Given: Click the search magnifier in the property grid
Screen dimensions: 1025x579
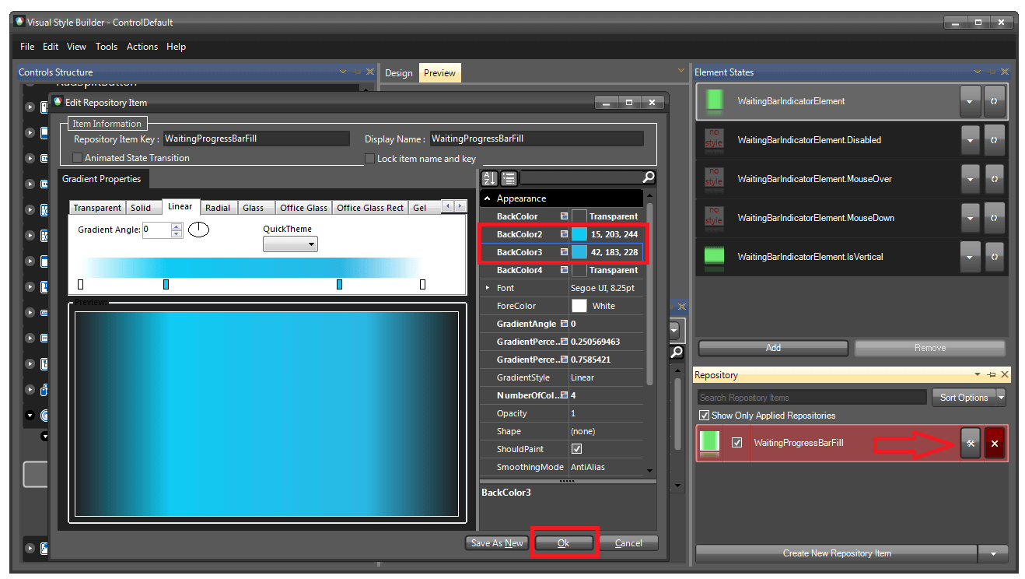Looking at the screenshot, I should coord(648,178).
